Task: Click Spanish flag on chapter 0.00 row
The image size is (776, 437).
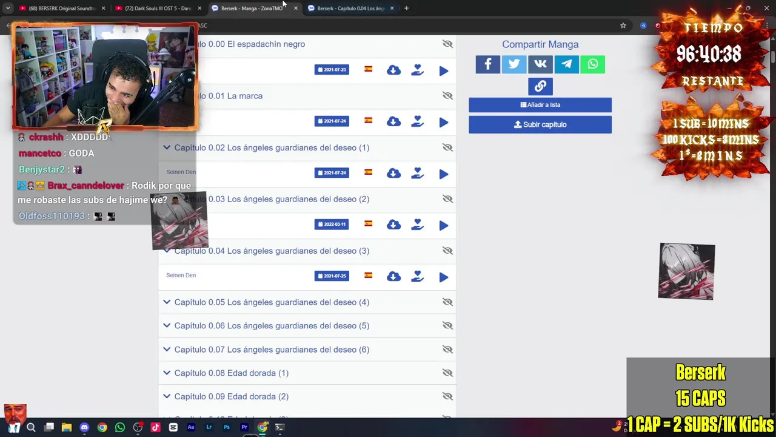Action: pos(368,69)
